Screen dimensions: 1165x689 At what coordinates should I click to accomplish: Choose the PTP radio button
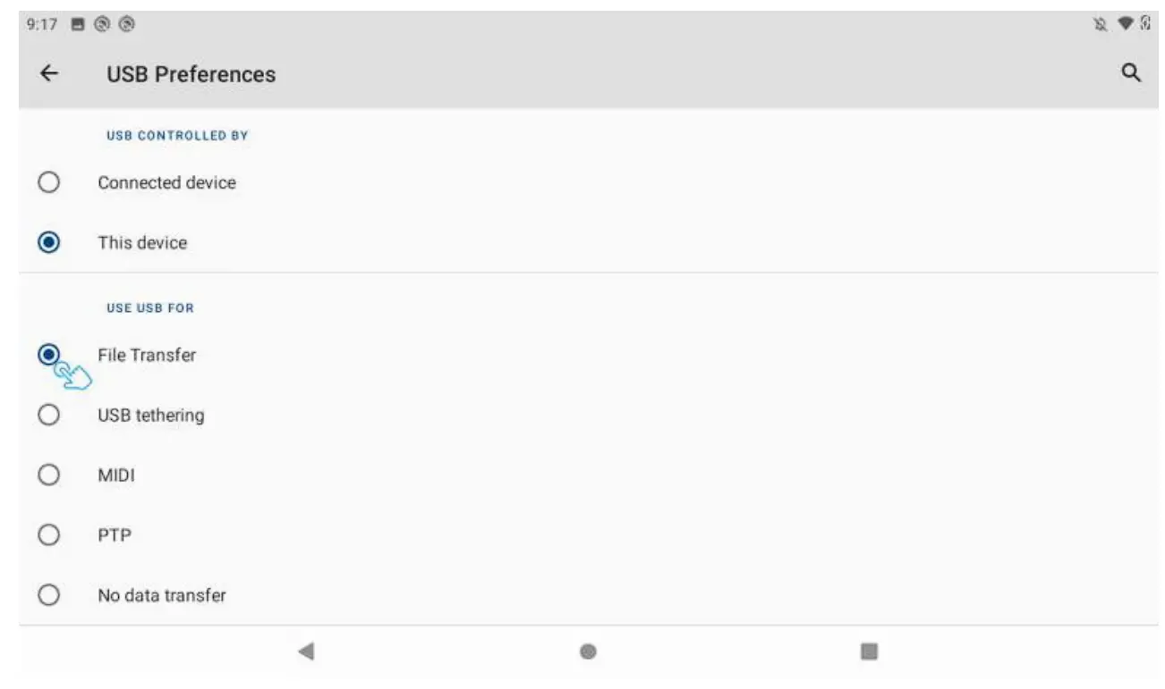click(x=49, y=535)
